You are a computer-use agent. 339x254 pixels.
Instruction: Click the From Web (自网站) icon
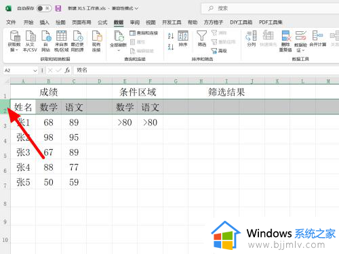pos(46,36)
